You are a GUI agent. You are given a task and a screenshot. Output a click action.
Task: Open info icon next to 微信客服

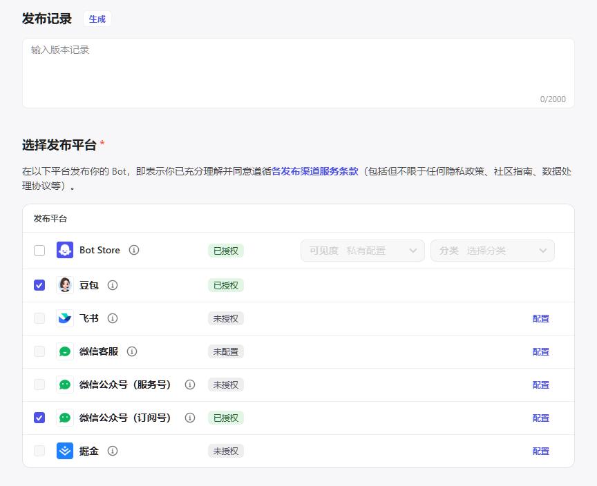132,351
